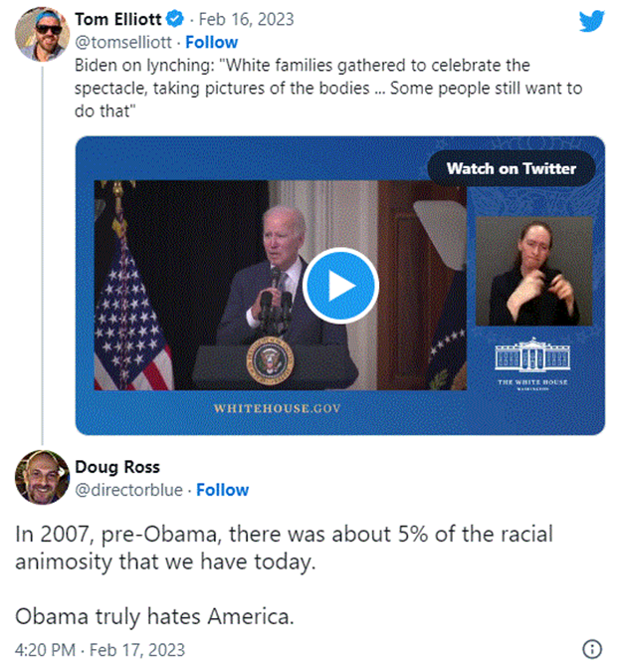Follow the @tomselliott account
Screen dimensions: 621x671
211,42
